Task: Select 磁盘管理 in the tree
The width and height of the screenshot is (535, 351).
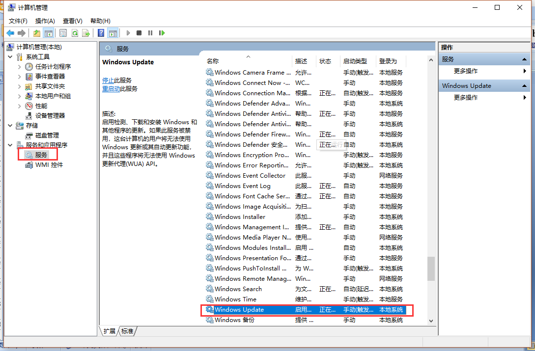Action: click(x=47, y=135)
